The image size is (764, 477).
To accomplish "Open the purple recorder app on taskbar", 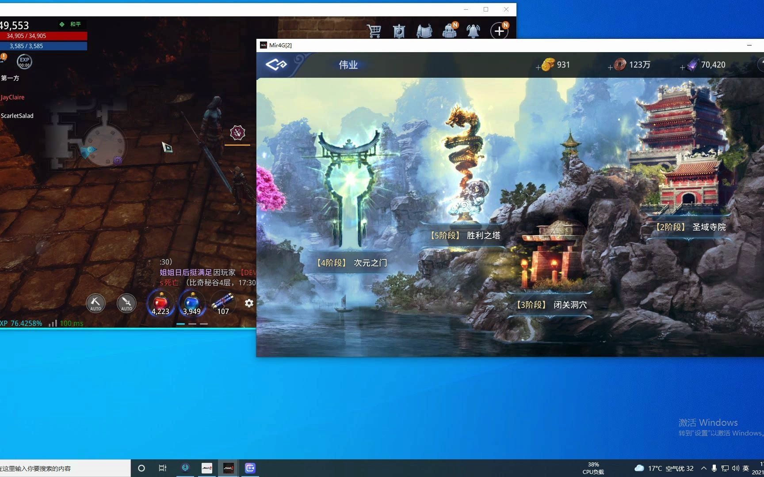I will click(x=250, y=468).
